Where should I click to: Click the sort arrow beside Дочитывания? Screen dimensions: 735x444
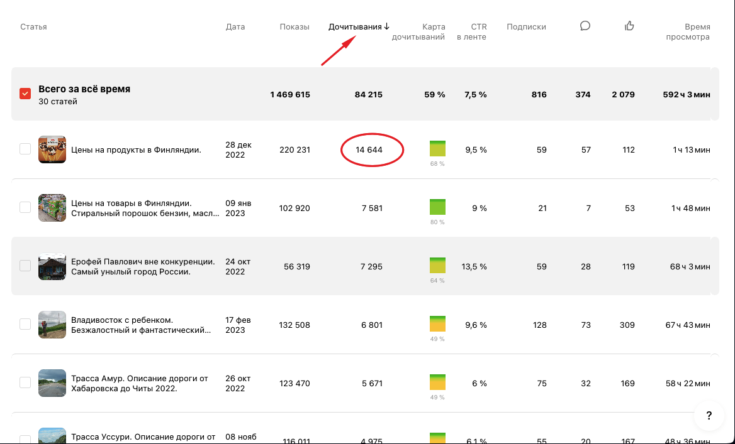pyautogui.click(x=387, y=26)
